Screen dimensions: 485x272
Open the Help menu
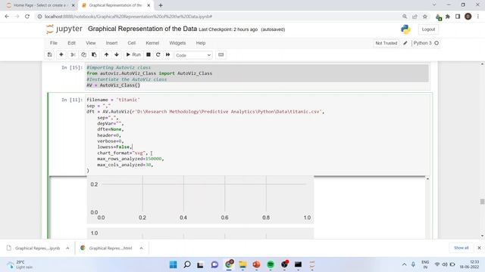[x=201, y=43]
